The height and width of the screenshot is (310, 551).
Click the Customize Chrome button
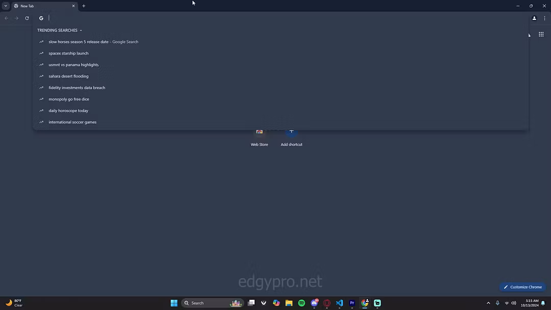click(522, 287)
